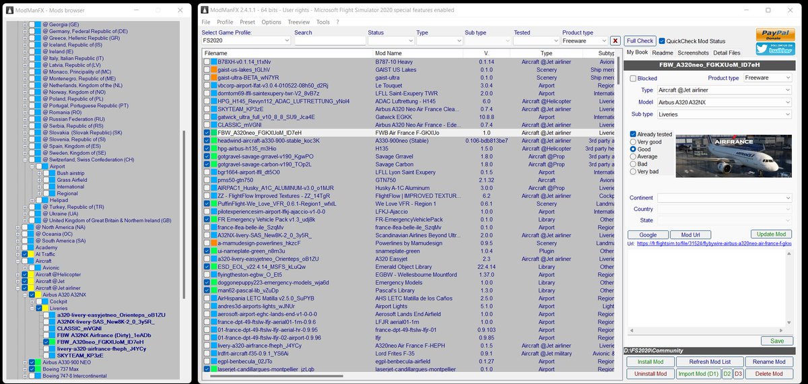Collapse the Liveries tree node
The image size is (808, 384).
(32, 308)
